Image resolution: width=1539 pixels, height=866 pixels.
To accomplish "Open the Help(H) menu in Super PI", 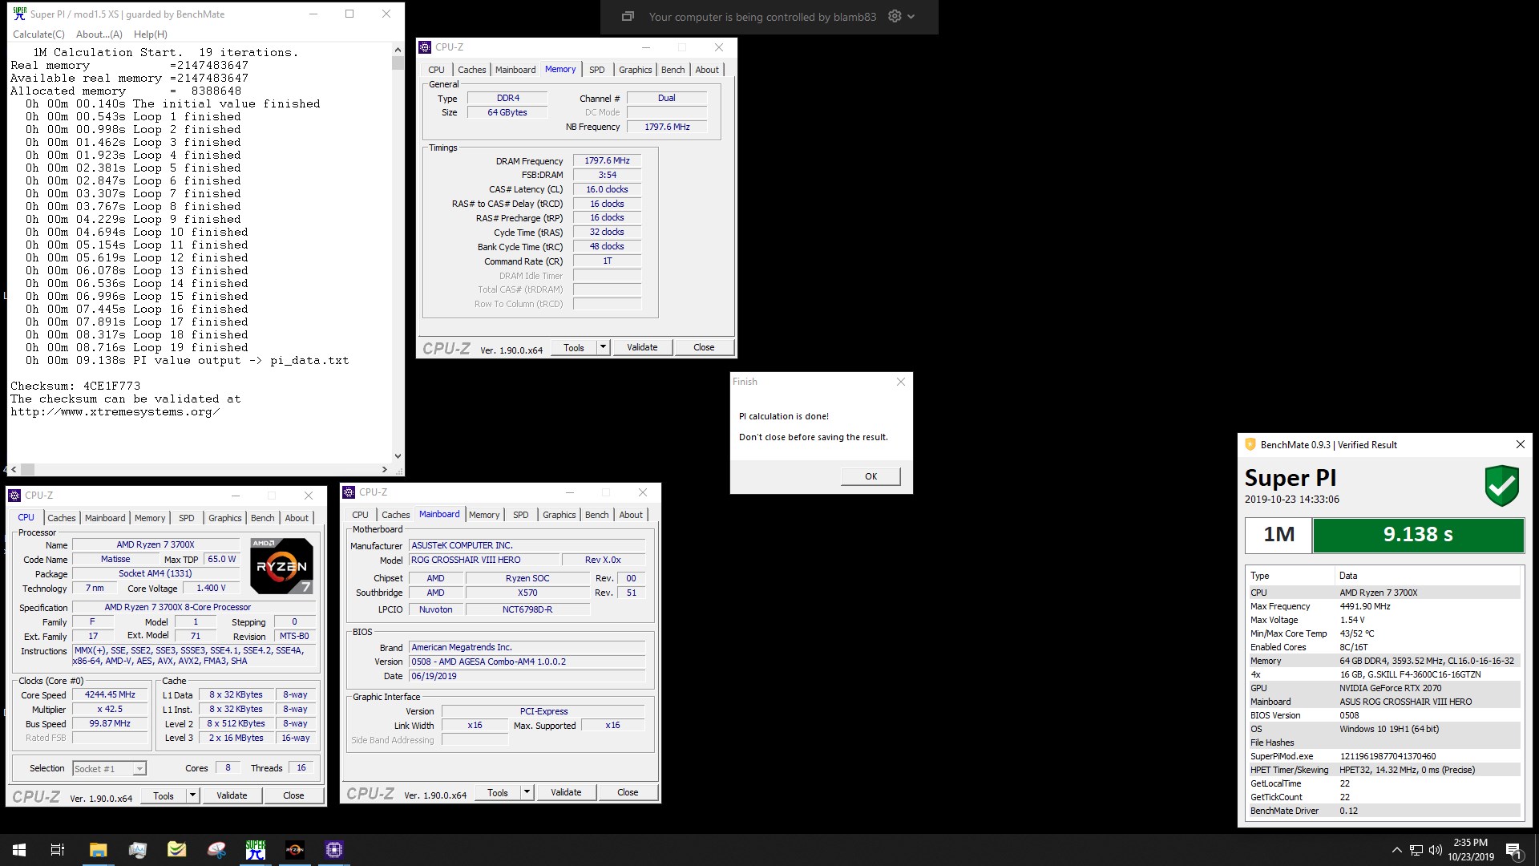I will click(x=151, y=34).
